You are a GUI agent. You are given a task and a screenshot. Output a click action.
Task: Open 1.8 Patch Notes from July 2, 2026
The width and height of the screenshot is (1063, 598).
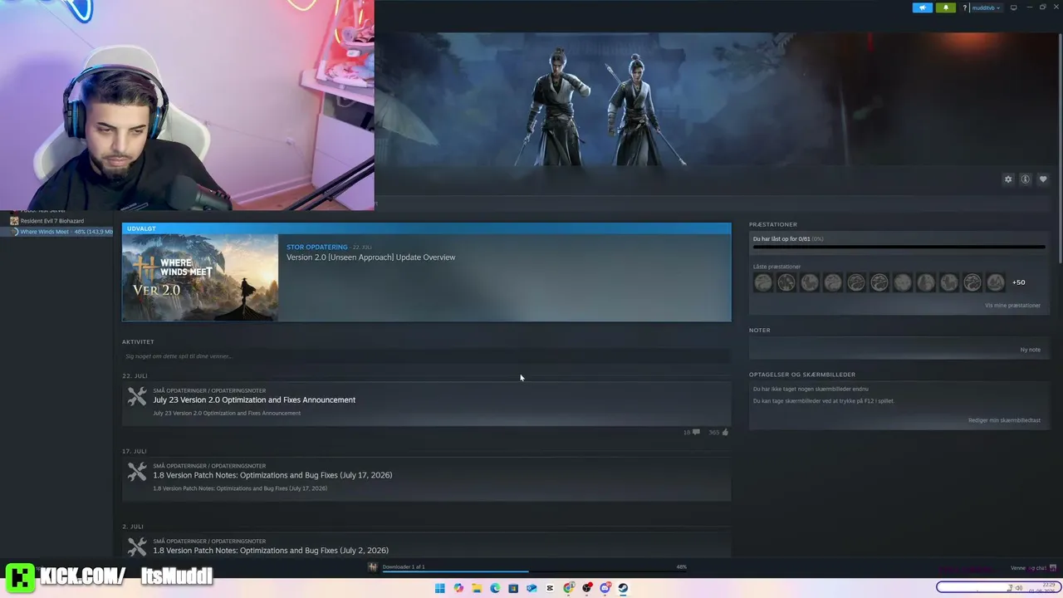pos(271,551)
